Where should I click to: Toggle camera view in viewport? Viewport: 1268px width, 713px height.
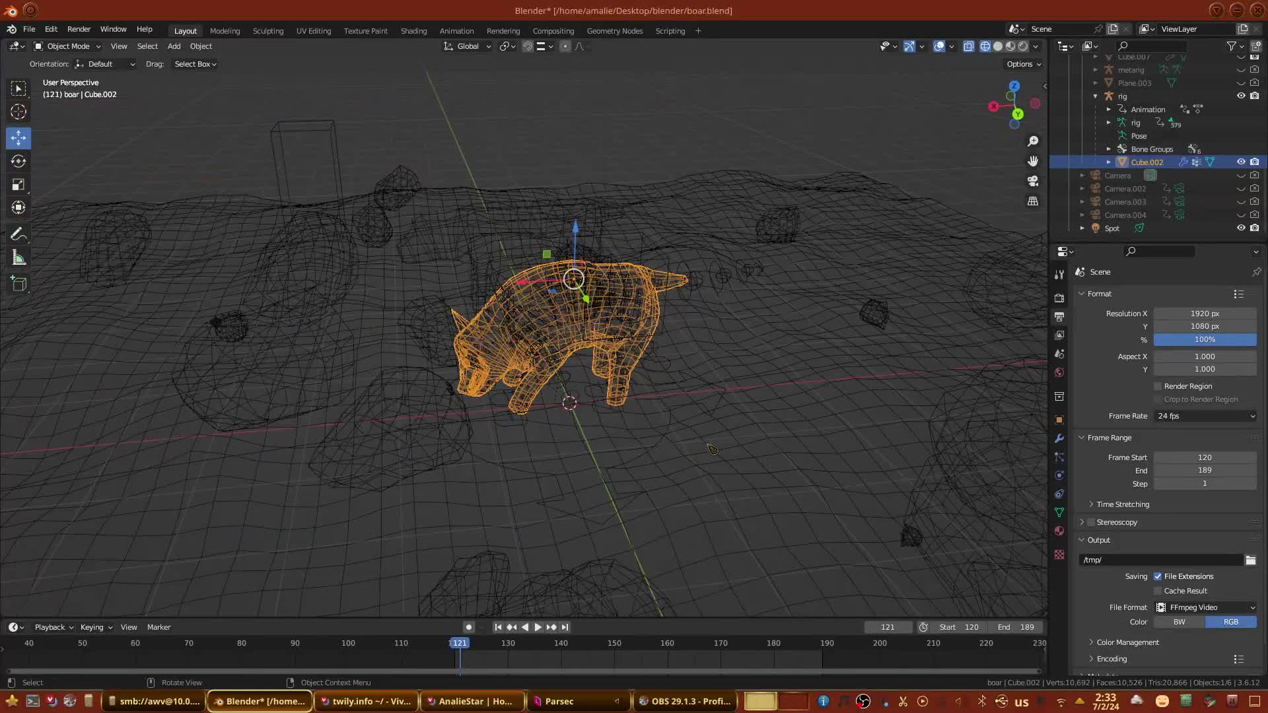[x=1033, y=181]
